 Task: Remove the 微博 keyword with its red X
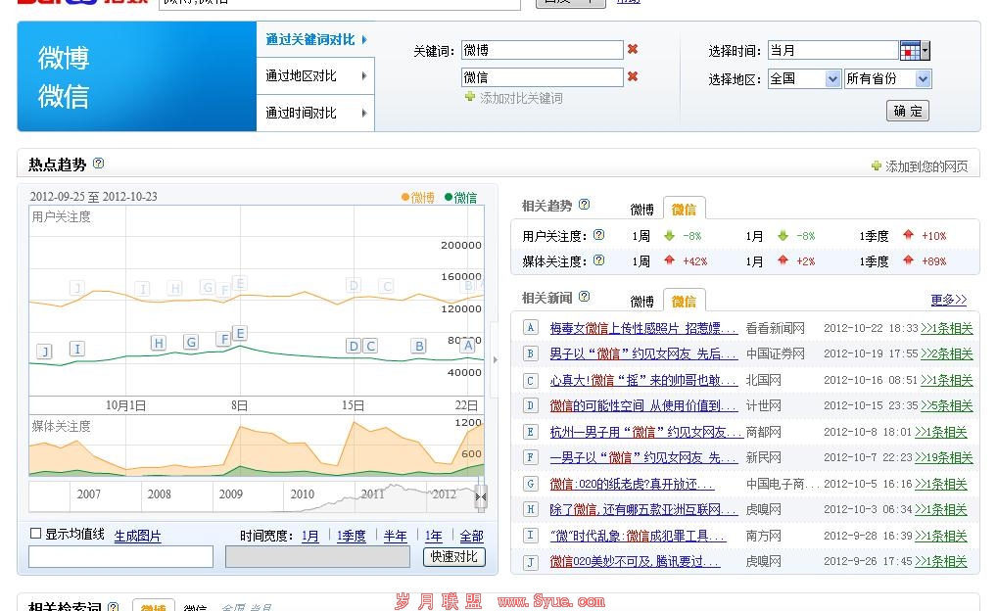(633, 49)
